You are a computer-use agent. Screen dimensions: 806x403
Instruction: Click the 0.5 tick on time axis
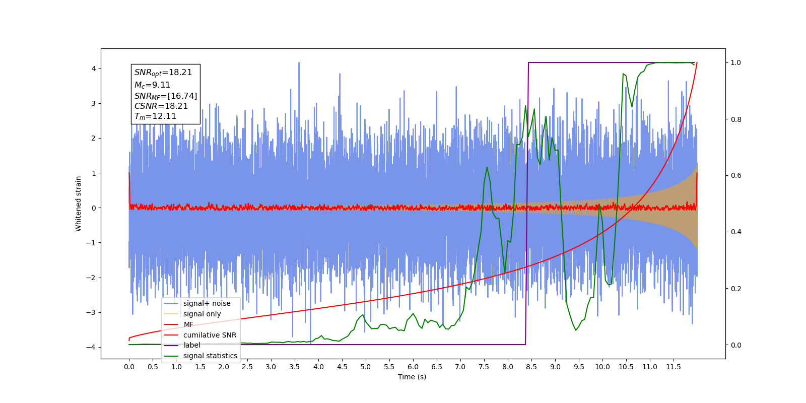(153, 367)
